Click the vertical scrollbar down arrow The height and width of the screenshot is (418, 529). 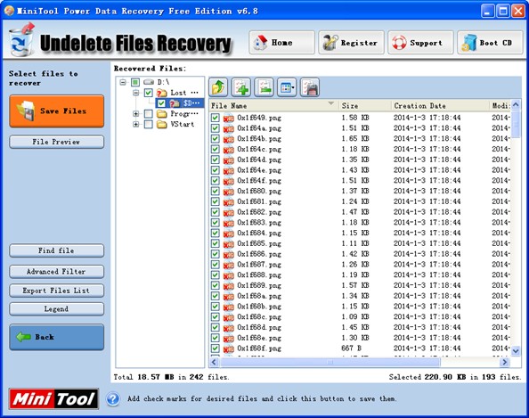coord(516,351)
